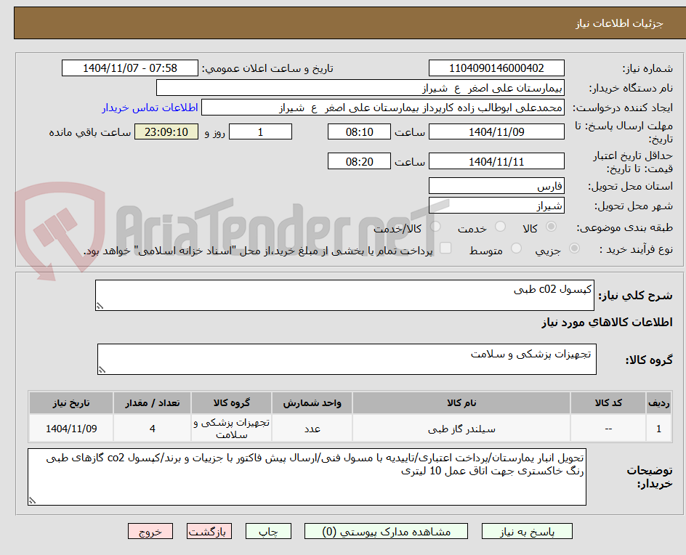Click the بازگشت back button

click(x=209, y=531)
